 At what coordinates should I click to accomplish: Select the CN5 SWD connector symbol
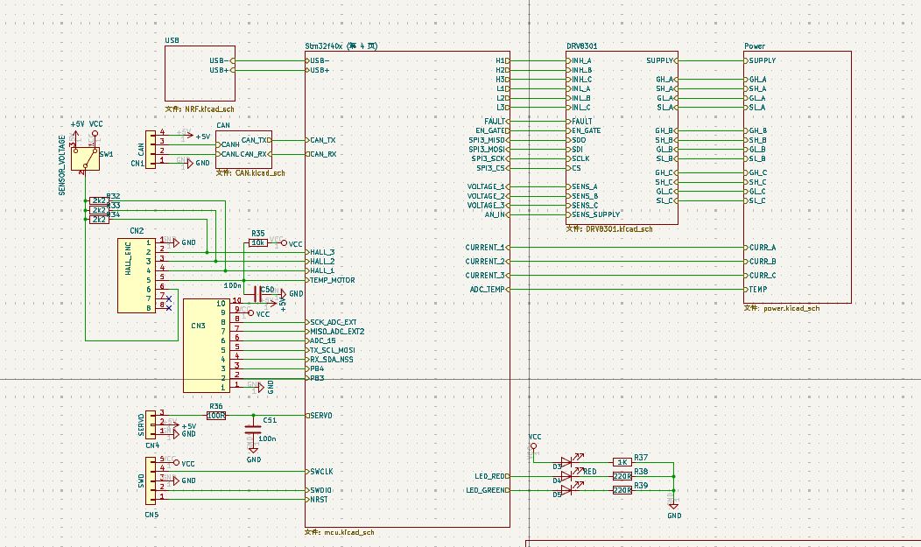click(x=153, y=480)
